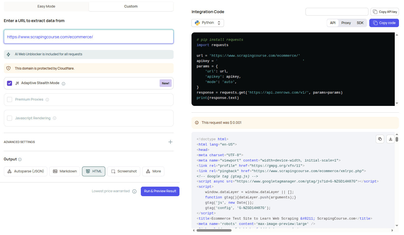Click info icon next to Lowest price warranted

[x=134, y=191]
